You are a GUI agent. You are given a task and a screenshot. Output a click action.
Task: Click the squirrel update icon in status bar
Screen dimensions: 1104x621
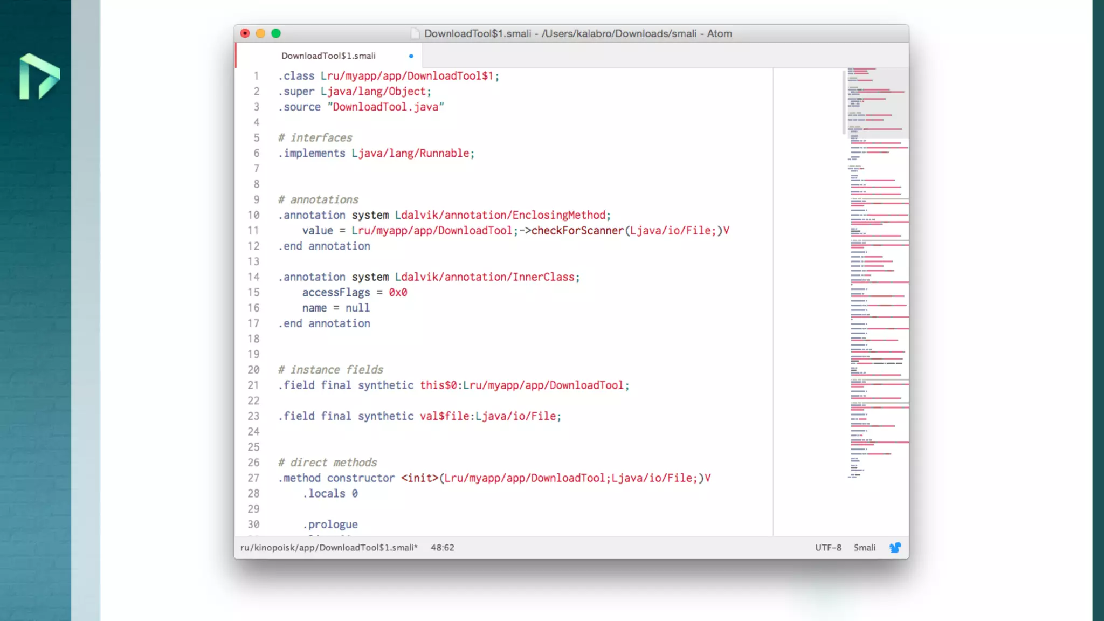895,548
